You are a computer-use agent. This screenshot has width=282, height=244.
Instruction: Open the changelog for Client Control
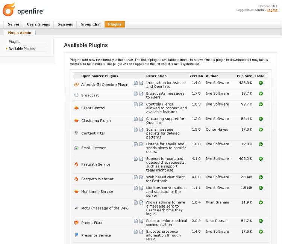pyautogui.click(x=141, y=104)
